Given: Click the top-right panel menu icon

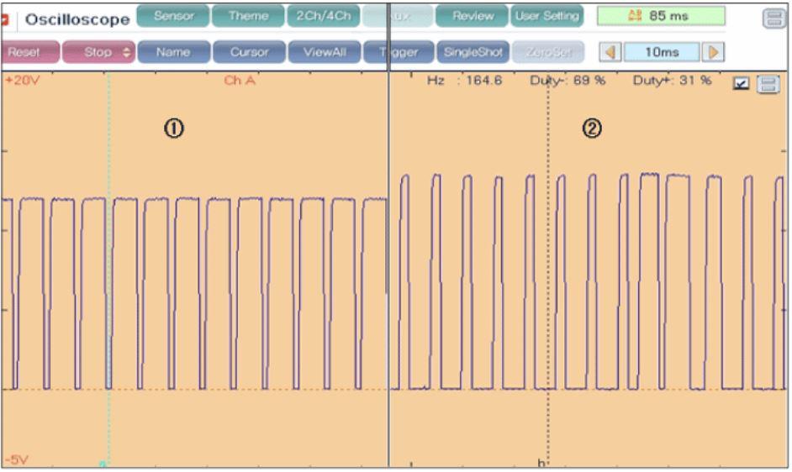Looking at the screenshot, I should tap(773, 19).
